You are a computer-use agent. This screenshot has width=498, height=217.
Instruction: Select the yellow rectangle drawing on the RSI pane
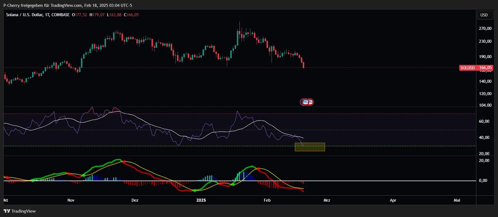pyautogui.click(x=310, y=147)
